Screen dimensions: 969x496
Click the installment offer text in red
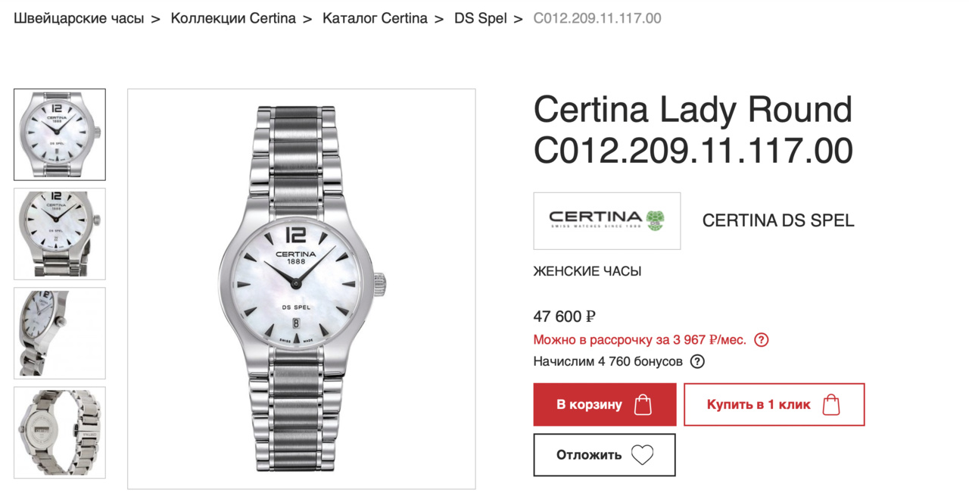[640, 340]
